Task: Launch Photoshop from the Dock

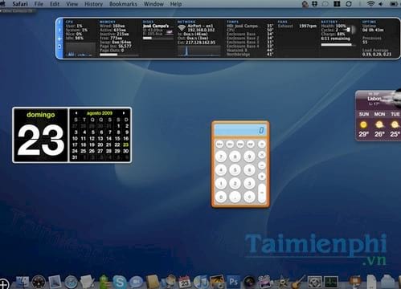Action: 233,282
